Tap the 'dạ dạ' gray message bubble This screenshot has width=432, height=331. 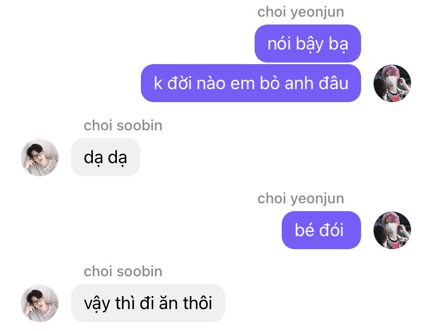pos(105,157)
